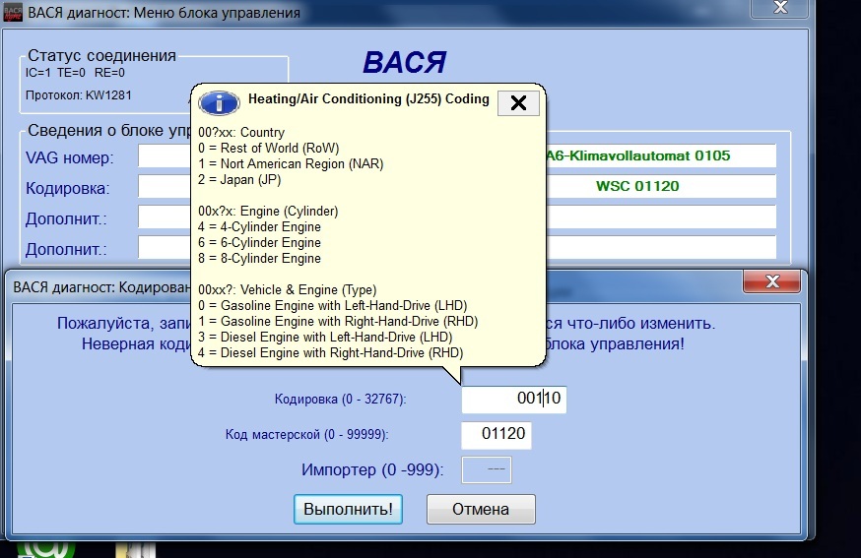Click the 'Импортер (0 -999):' label
861x558 pixels.
point(372,470)
